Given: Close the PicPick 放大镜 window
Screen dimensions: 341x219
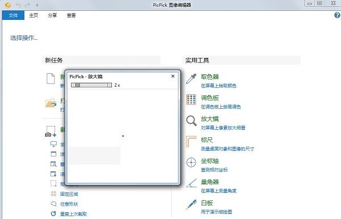Looking at the screenshot, I should (173, 76).
